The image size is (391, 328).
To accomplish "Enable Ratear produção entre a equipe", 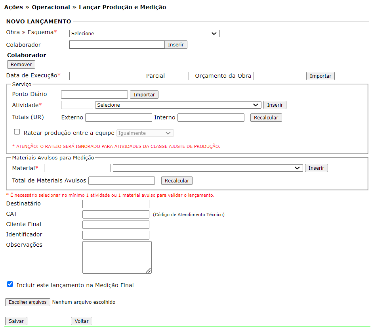I will pyautogui.click(x=17, y=132).
